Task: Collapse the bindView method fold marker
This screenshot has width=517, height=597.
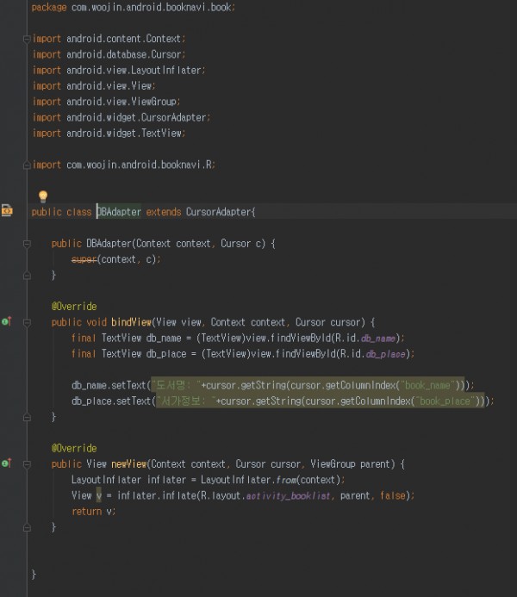Action: point(27,322)
